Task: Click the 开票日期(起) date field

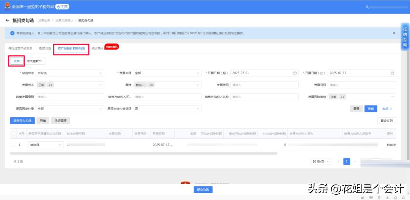Action: (x=264, y=73)
